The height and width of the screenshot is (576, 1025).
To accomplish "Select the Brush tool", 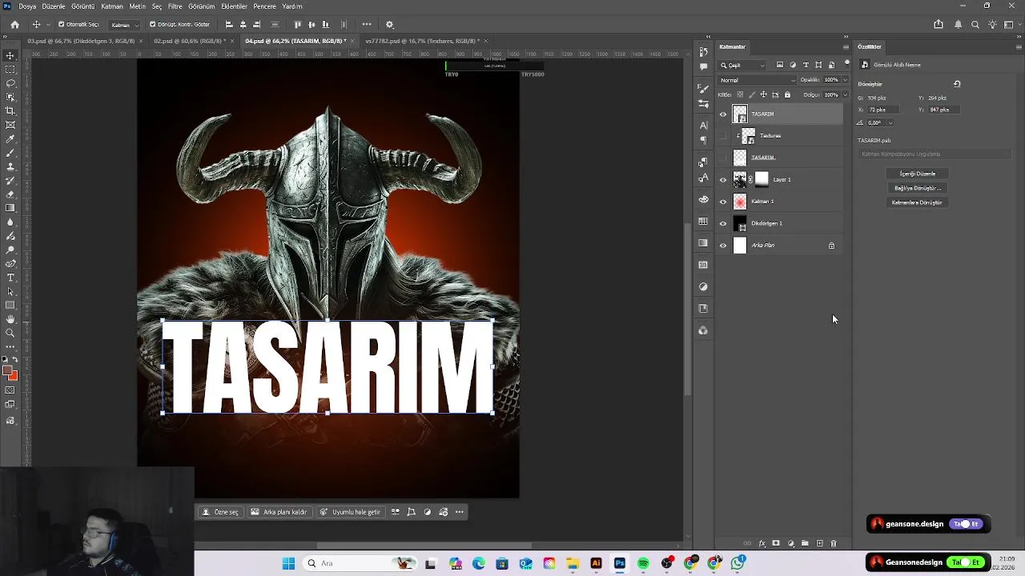I will pyautogui.click(x=10, y=153).
